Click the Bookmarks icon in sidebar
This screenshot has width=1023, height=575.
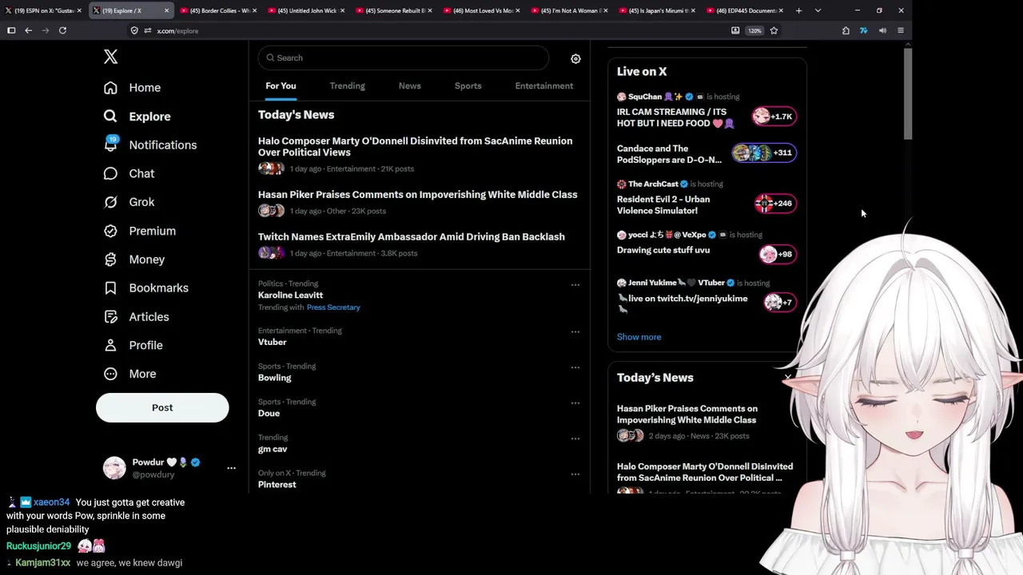pyautogui.click(x=110, y=287)
